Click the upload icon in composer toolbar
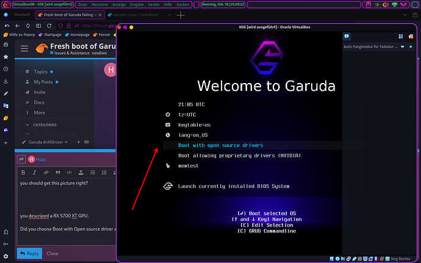 (81, 173)
